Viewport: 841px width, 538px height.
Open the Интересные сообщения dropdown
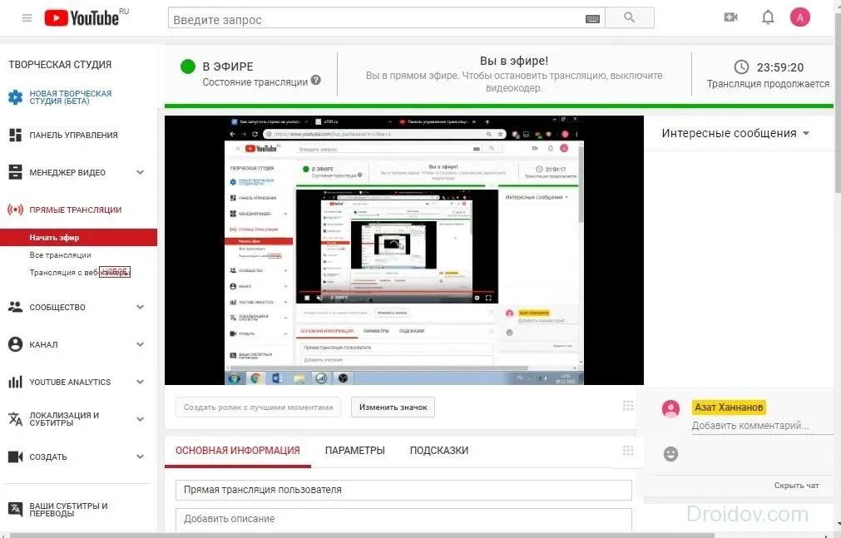tap(735, 133)
